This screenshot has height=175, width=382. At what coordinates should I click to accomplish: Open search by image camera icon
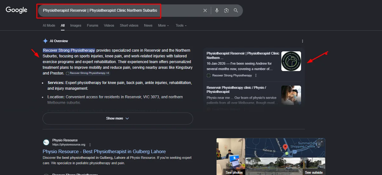[x=226, y=10]
